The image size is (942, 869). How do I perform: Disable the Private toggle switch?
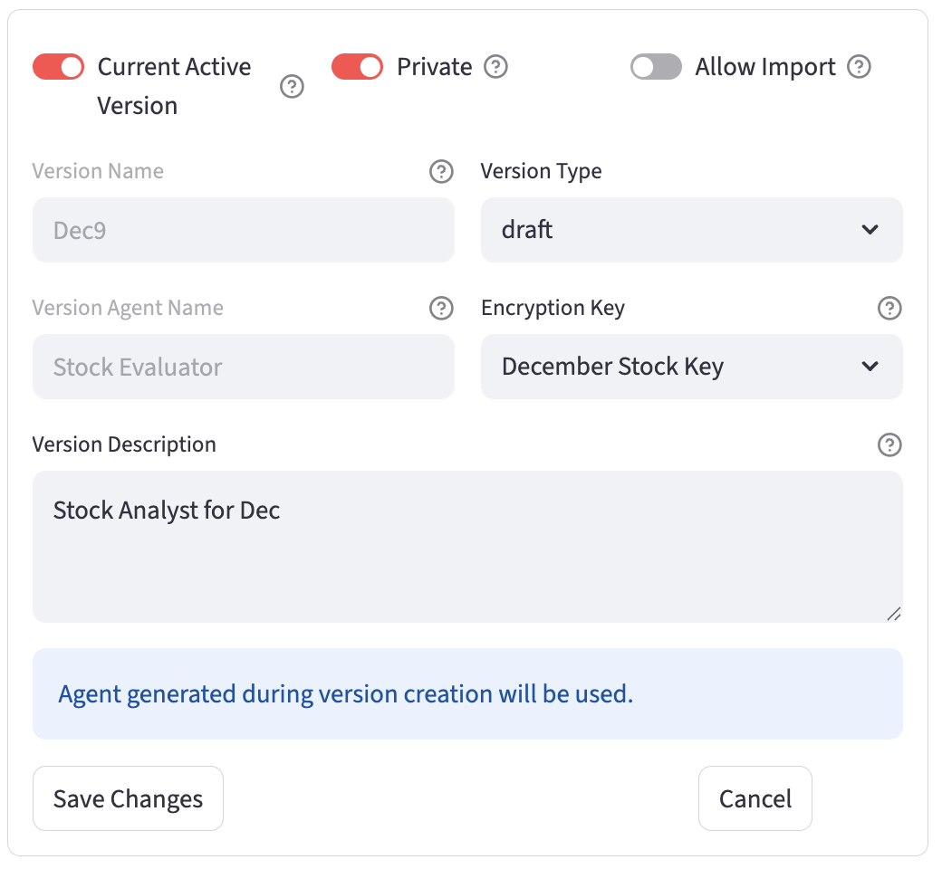click(x=357, y=67)
